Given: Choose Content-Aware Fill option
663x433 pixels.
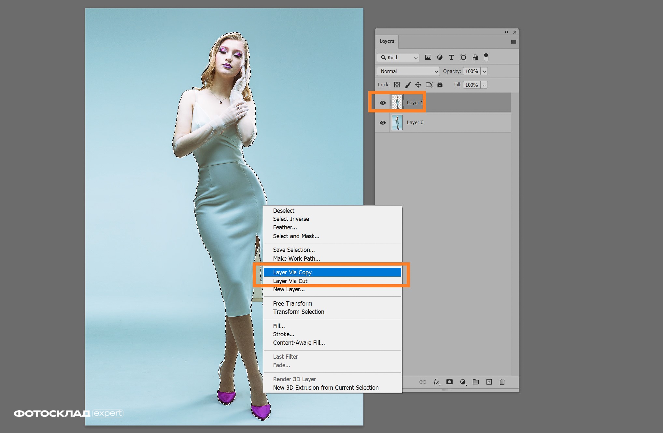Looking at the screenshot, I should point(299,342).
